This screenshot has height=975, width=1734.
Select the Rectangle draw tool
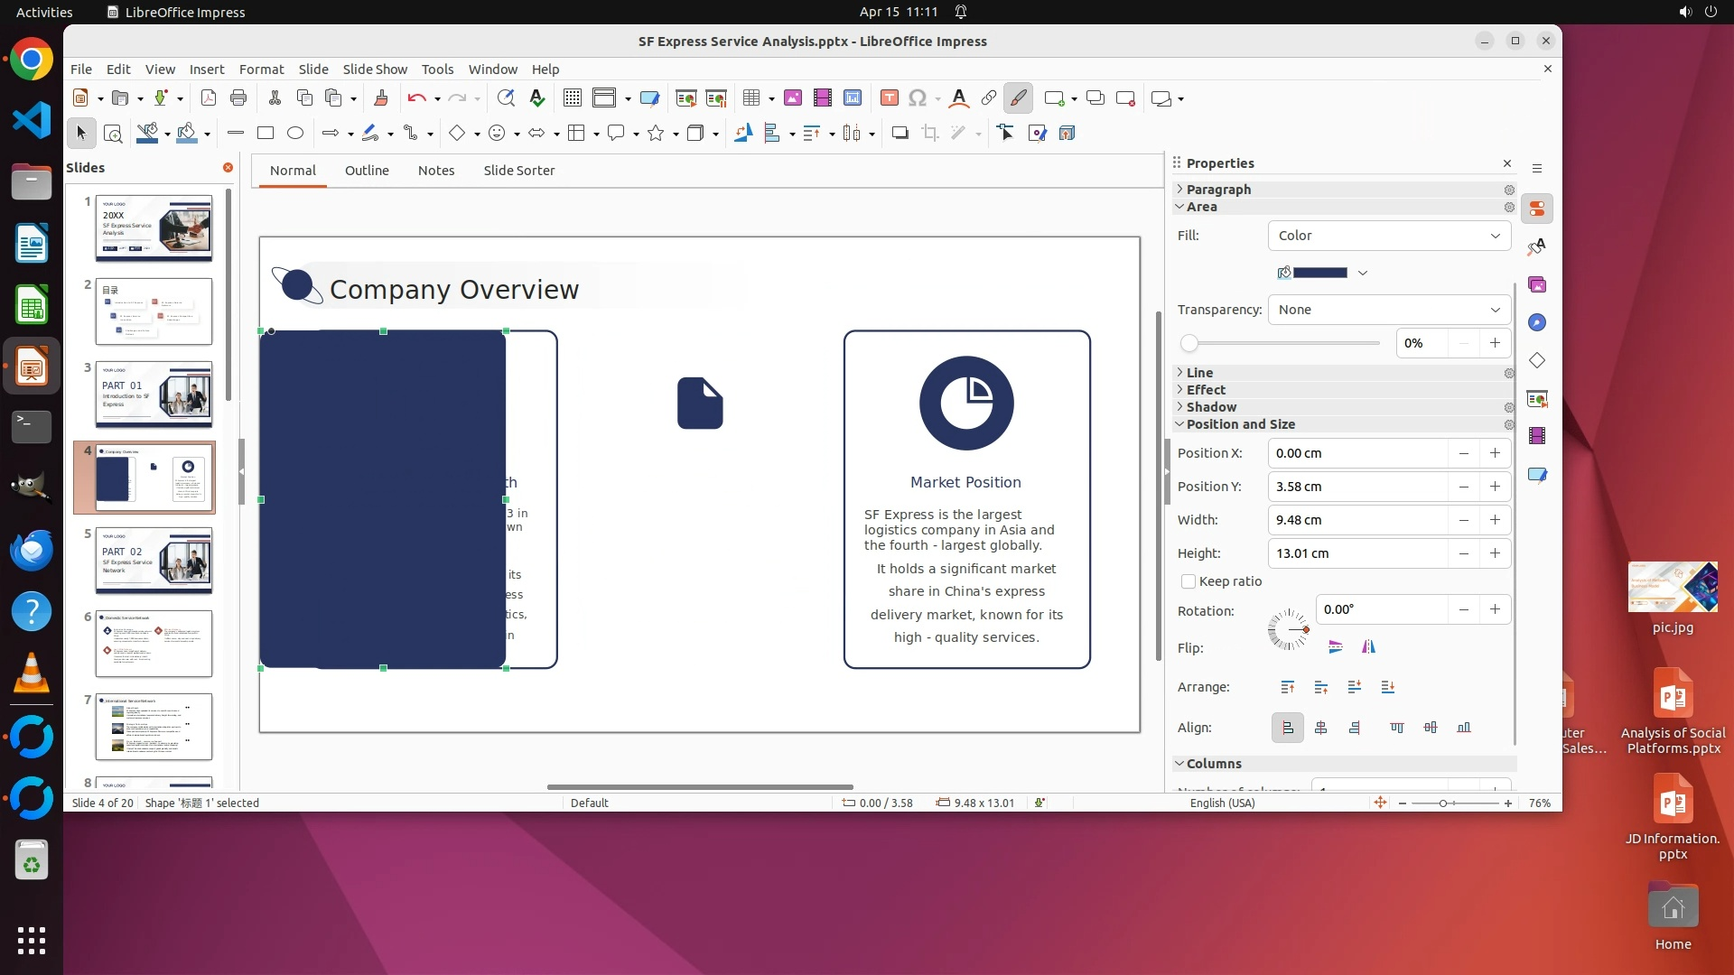266,134
